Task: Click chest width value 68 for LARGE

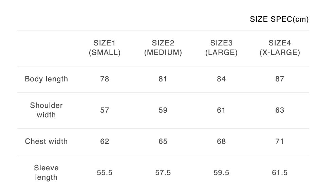Action: click(221, 141)
